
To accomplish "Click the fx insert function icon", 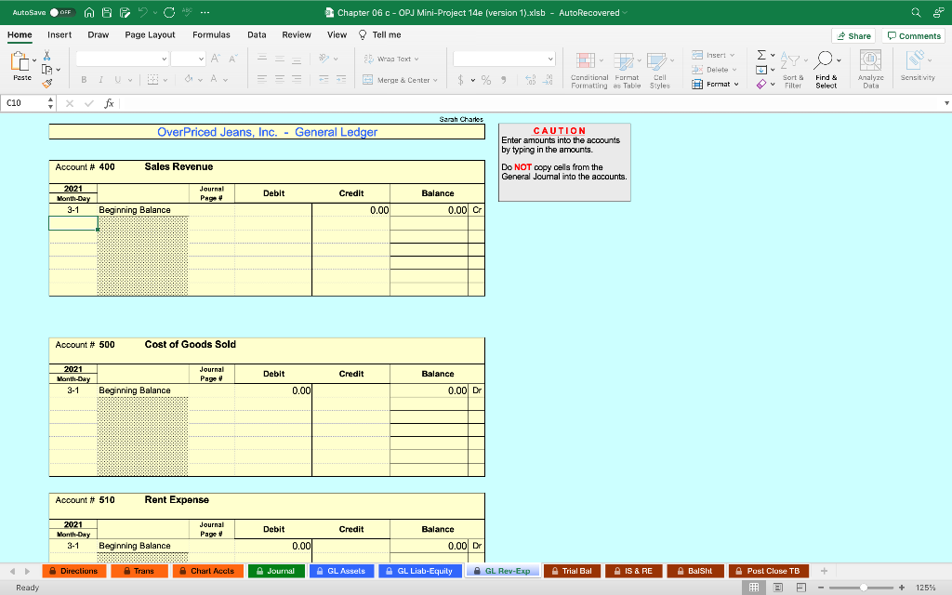I will [x=110, y=103].
